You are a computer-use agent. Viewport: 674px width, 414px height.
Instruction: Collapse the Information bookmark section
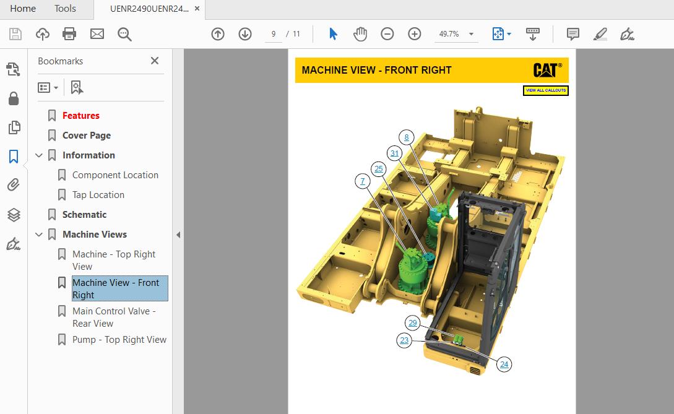[39, 155]
